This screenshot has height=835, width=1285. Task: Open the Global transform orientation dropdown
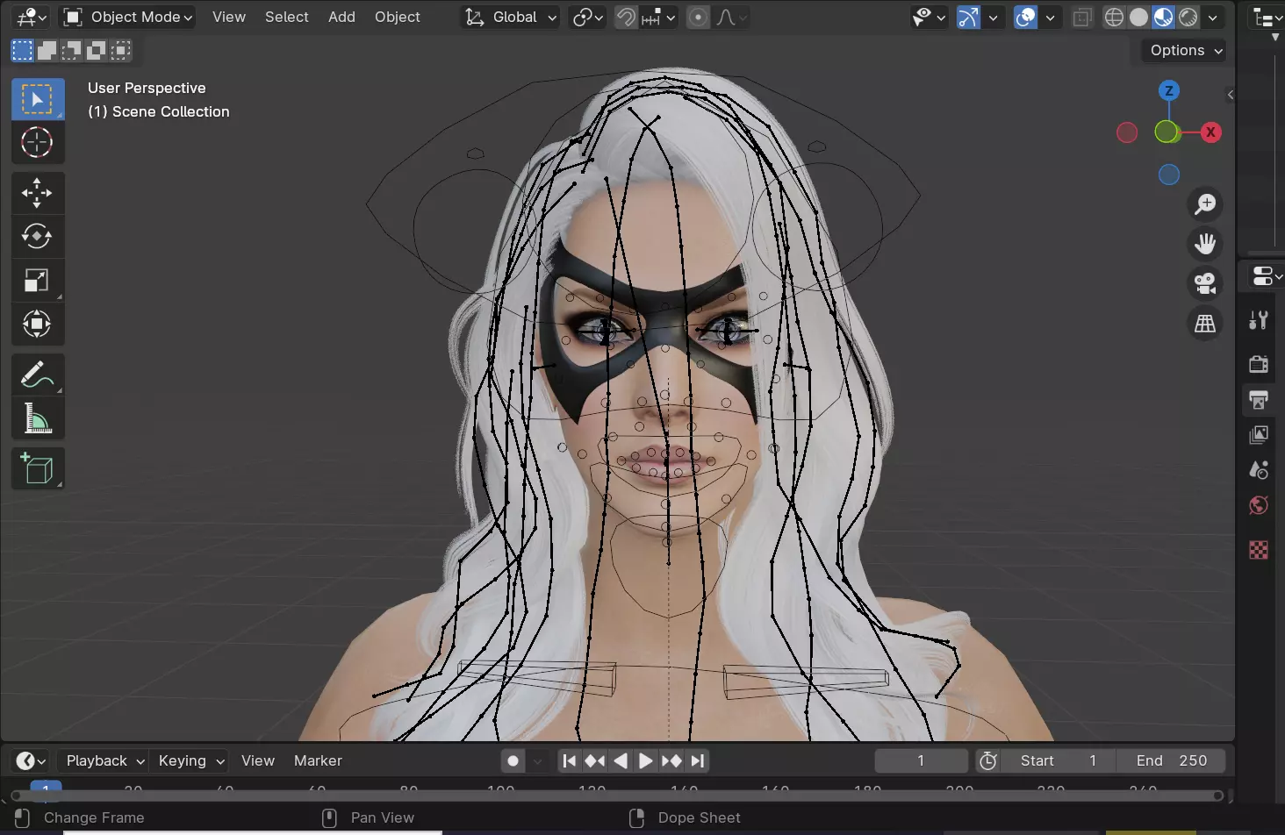point(510,17)
